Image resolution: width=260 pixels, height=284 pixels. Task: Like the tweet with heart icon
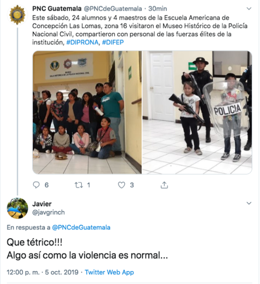coord(121,185)
